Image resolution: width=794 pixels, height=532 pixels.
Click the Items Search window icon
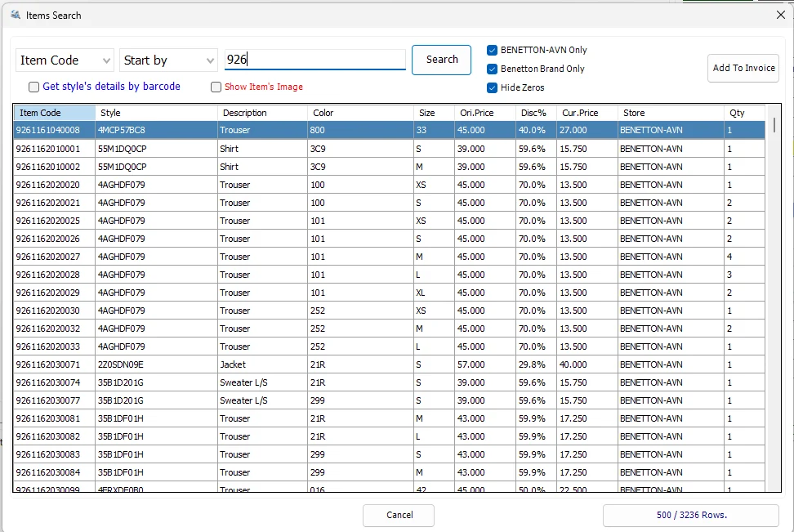tap(16, 15)
